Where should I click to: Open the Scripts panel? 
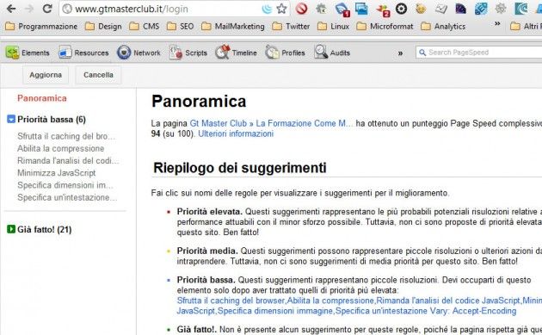point(188,53)
